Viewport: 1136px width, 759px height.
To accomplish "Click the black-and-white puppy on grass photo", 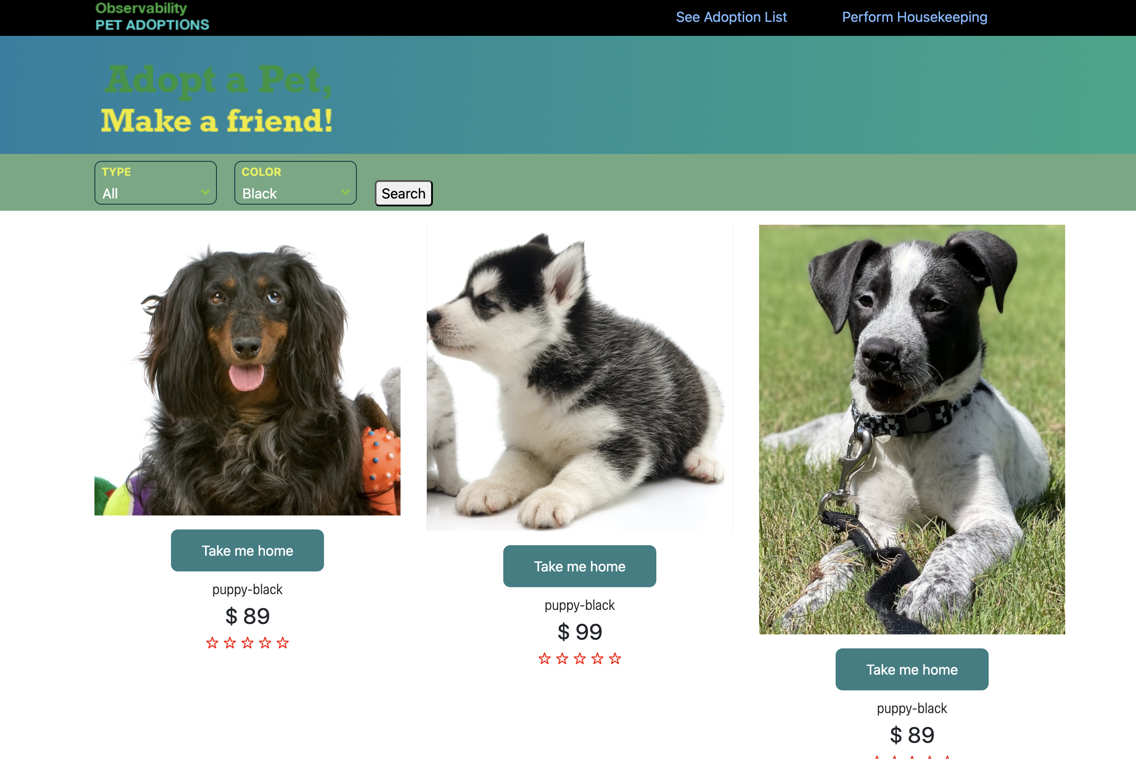I will click(912, 429).
